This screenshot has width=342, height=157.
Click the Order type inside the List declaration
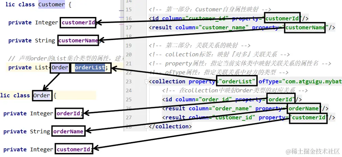(x=60, y=67)
